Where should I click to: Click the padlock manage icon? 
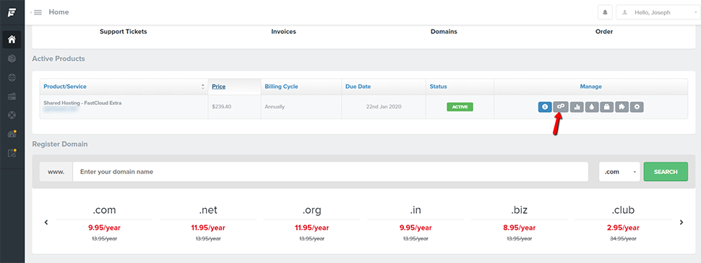[x=607, y=107]
